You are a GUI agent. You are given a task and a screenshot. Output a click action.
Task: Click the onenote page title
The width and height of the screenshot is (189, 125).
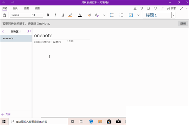click(43, 35)
